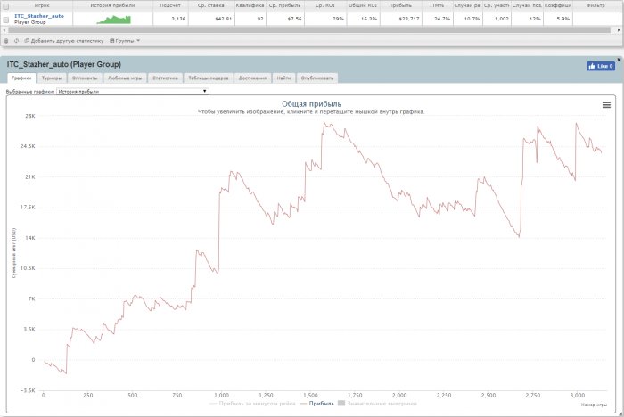Switch to the Таблицы лидеров tab

[208, 78]
